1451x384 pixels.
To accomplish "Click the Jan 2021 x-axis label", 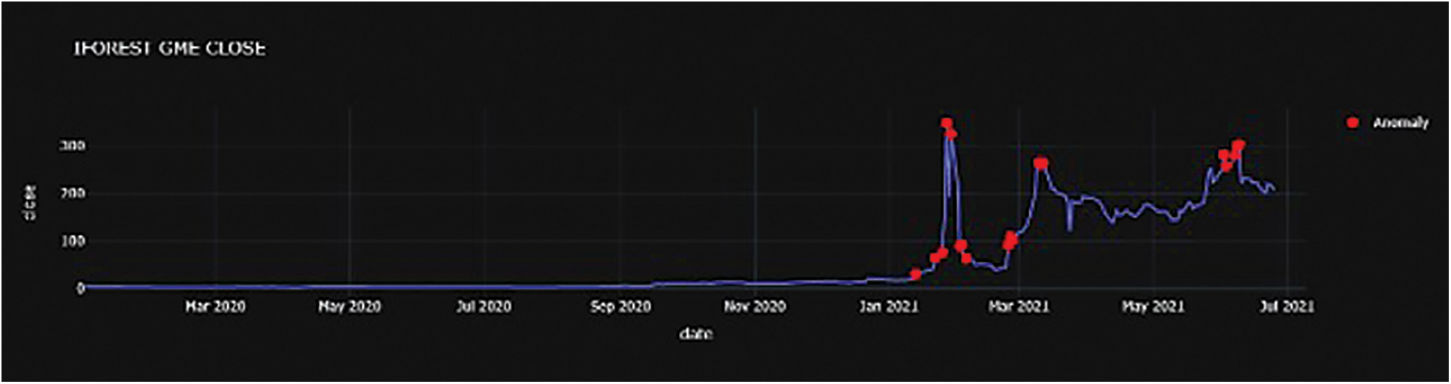I will (889, 307).
